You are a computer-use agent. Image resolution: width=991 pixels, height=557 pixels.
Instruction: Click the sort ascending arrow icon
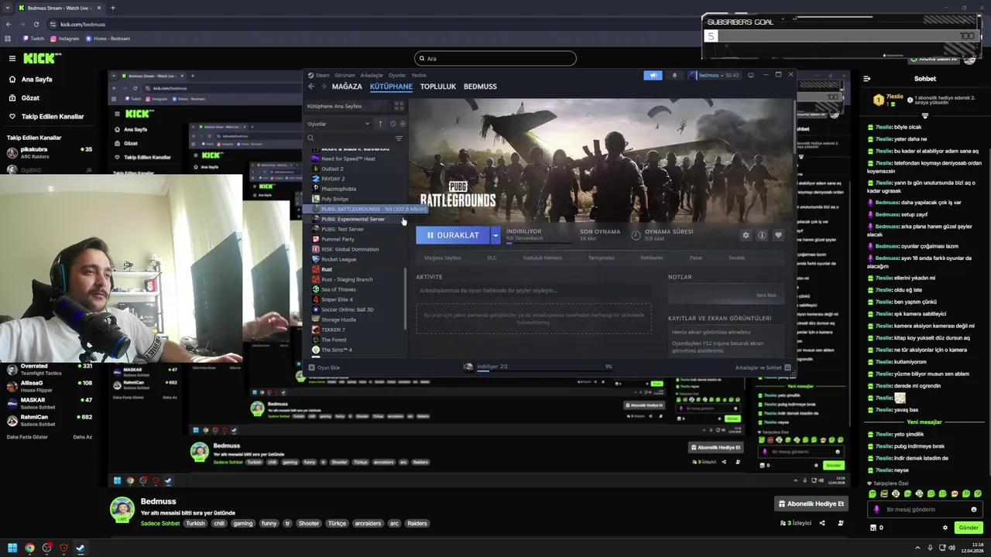tap(380, 124)
